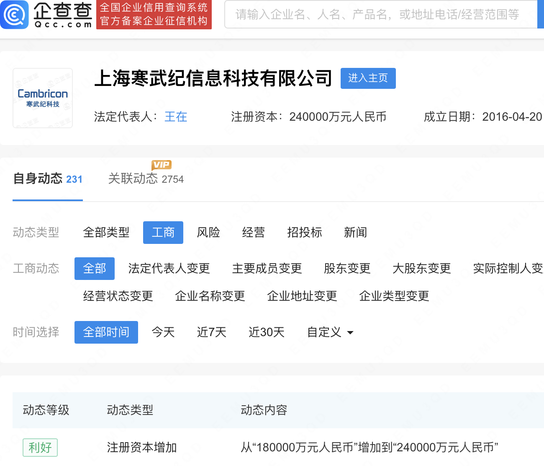The height and width of the screenshot is (466, 544).
Task: Filter by 经营状态变更
Action: click(x=118, y=296)
